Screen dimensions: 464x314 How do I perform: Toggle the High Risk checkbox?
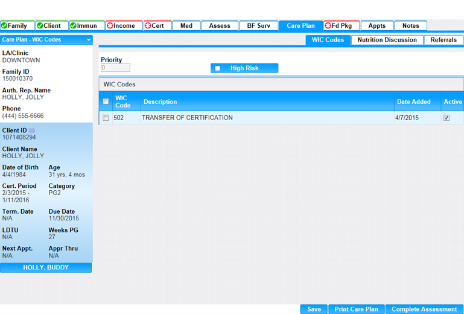[x=217, y=68]
